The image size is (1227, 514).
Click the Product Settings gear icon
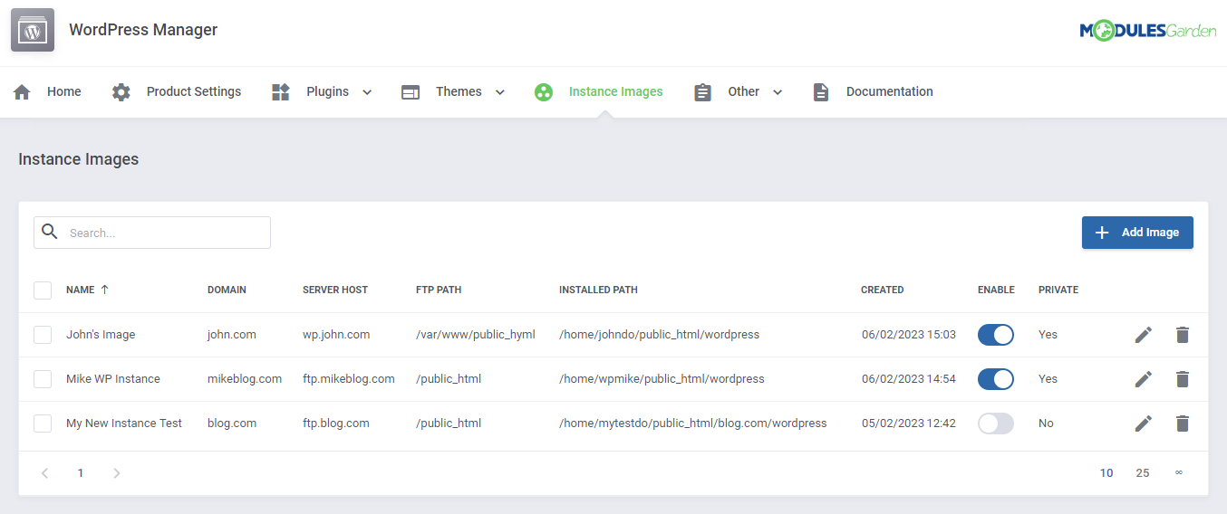click(121, 92)
